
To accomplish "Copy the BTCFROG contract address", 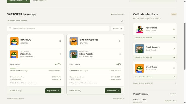I will point(21,91).
